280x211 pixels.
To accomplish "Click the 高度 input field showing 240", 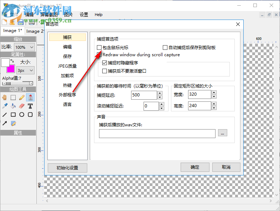I will coord(199,106).
